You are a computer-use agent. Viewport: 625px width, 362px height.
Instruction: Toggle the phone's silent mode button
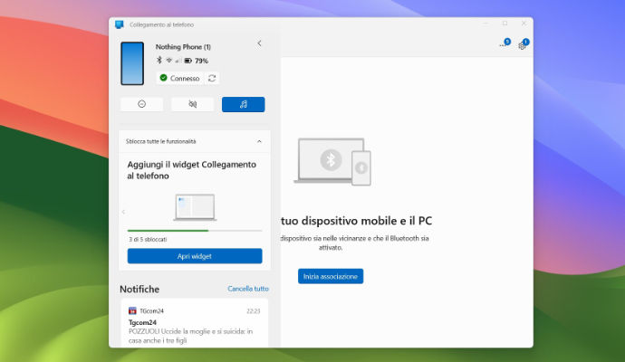click(192, 104)
